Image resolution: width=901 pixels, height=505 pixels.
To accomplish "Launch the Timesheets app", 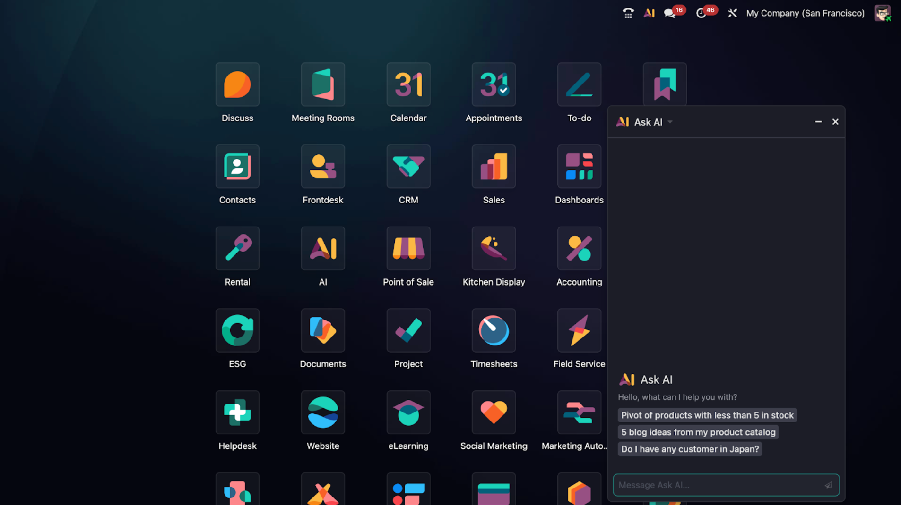I will click(x=494, y=330).
